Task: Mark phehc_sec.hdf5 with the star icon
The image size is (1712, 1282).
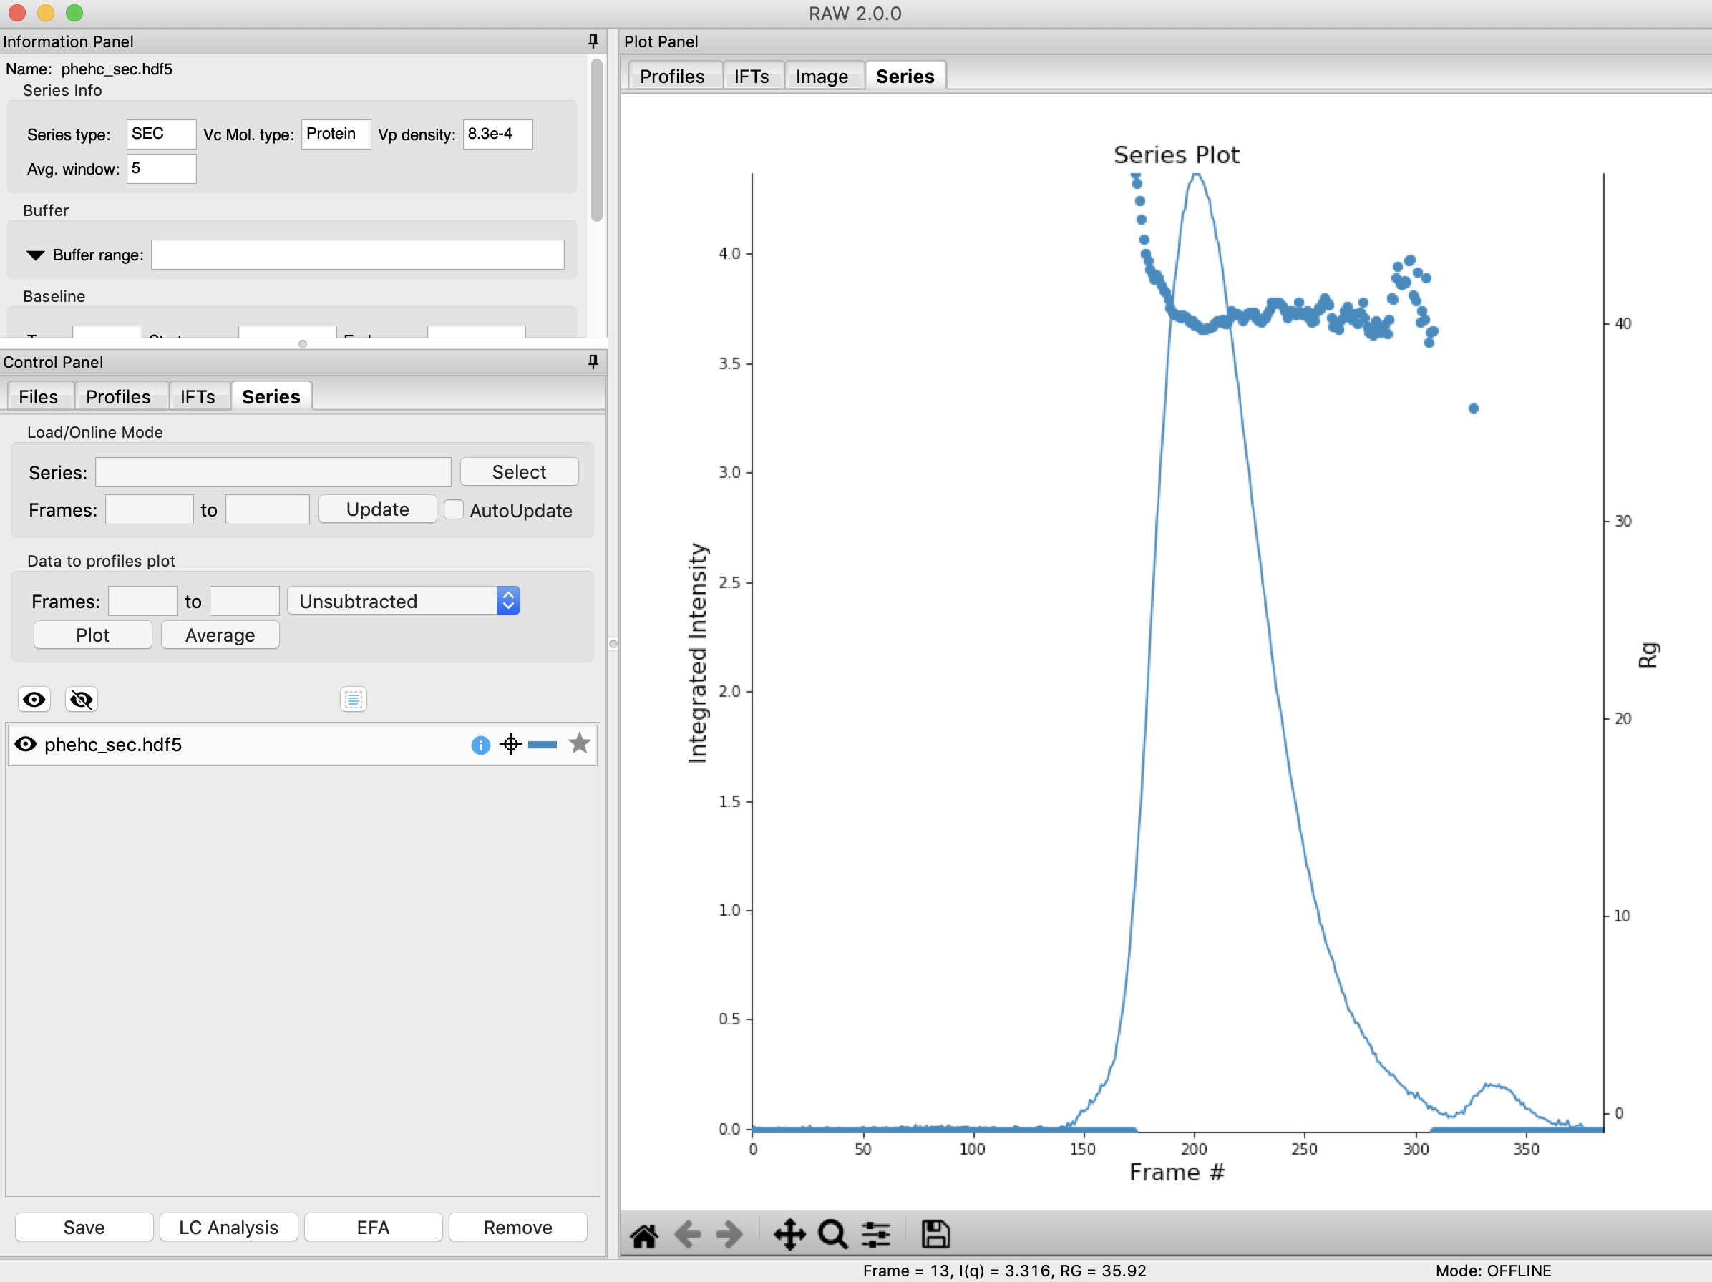Action: point(579,743)
